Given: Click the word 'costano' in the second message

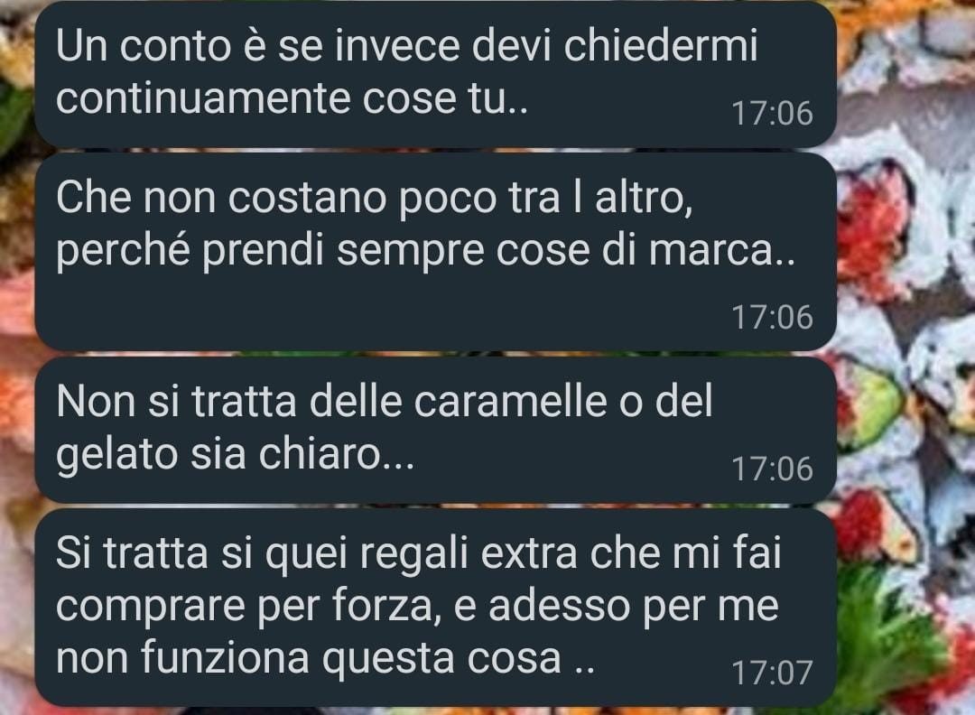Looking at the screenshot, I should [x=307, y=199].
